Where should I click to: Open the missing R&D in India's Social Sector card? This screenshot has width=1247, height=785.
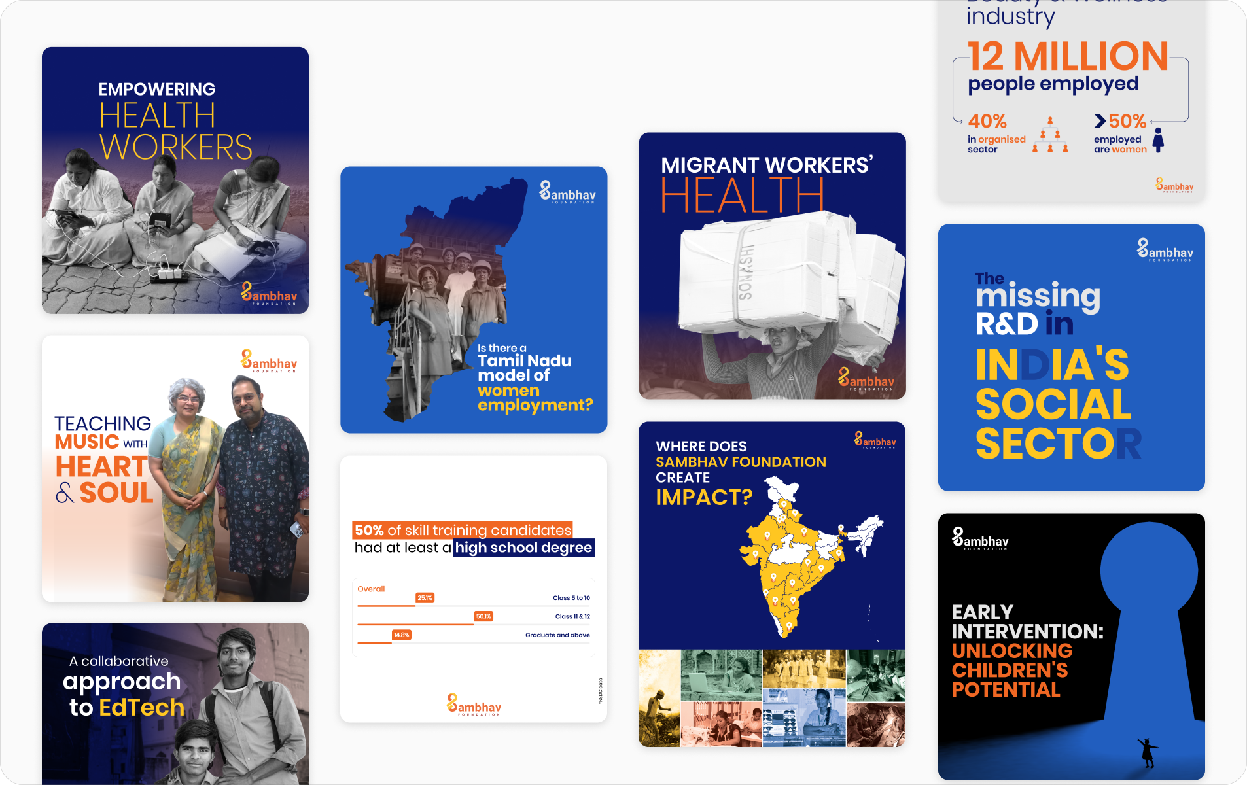pyautogui.click(x=1071, y=358)
